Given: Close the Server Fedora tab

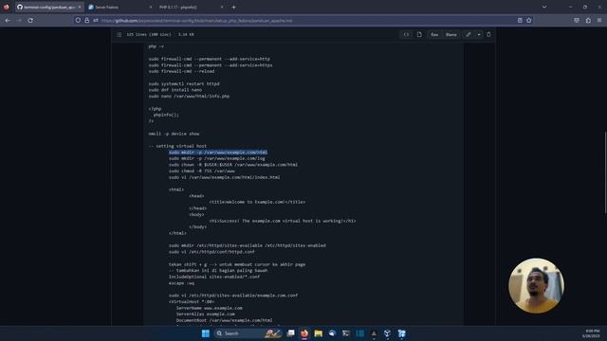Looking at the screenshot, I should pos(151,7).
